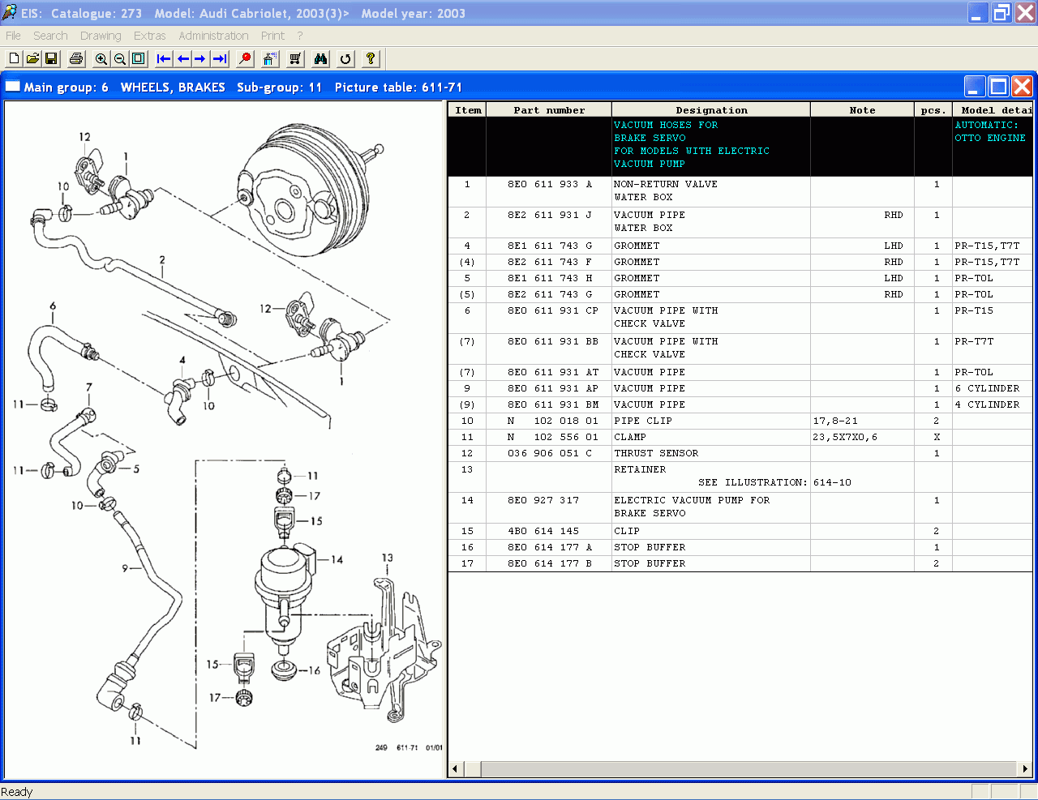The width and height of the screenshot is (1038, 800).
Task: Open the File menu
Action: [14, 36]
